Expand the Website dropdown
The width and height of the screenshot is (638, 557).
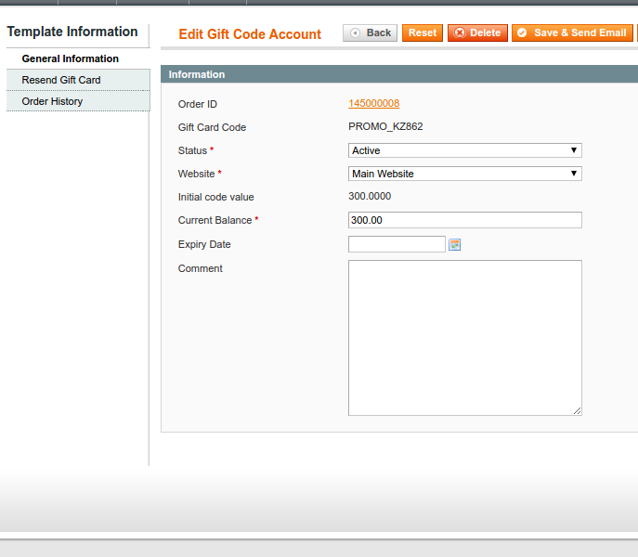pyautogui.click(x=464, y=174)
